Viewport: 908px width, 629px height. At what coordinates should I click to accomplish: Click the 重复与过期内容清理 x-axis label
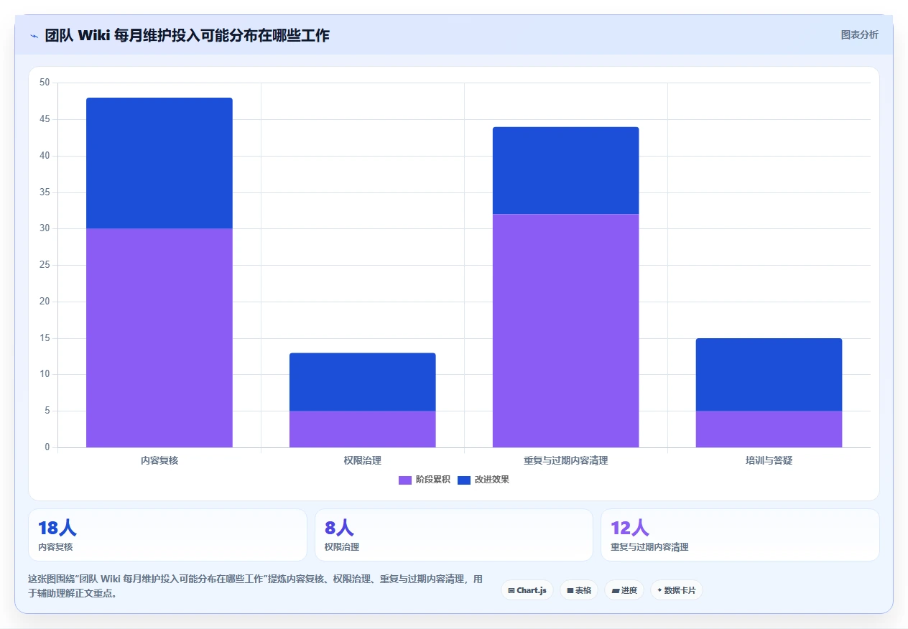point(566,460)
